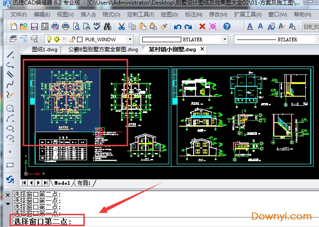Viewport: 319px width, 227px height.
Task: Toggle the layer on/off lightbulb
Action: point(49,39)
